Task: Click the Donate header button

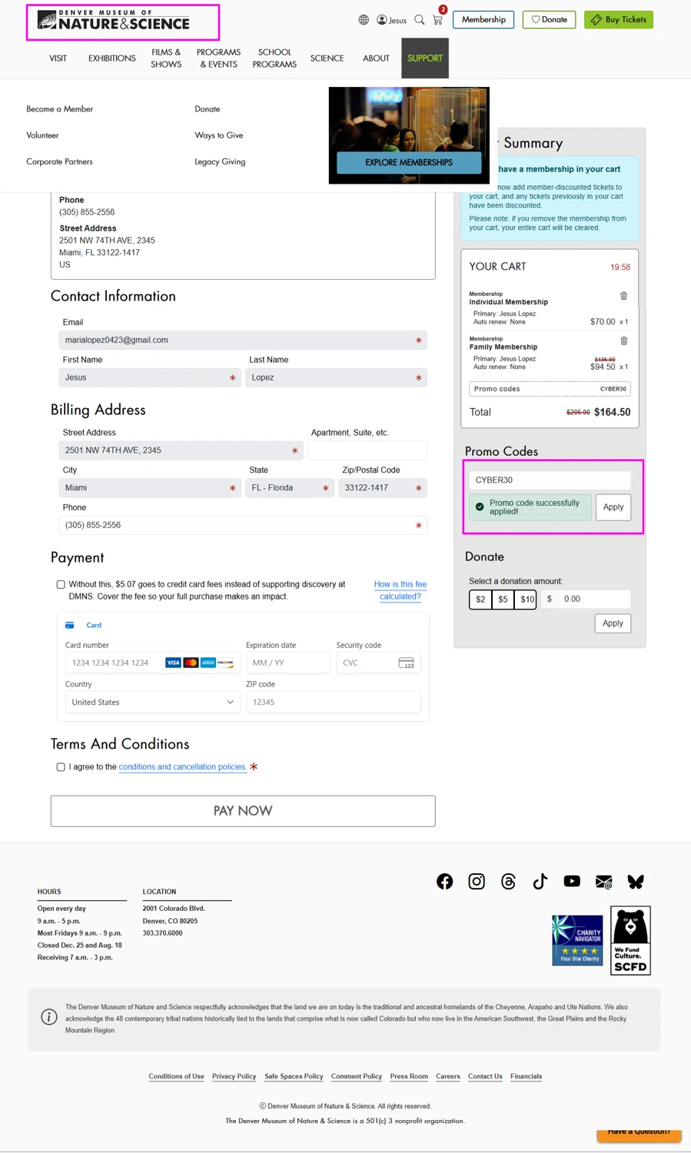Action: click(x=549, y=19)
